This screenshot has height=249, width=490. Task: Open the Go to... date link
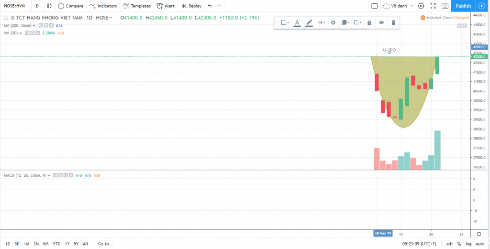[105, 244]
